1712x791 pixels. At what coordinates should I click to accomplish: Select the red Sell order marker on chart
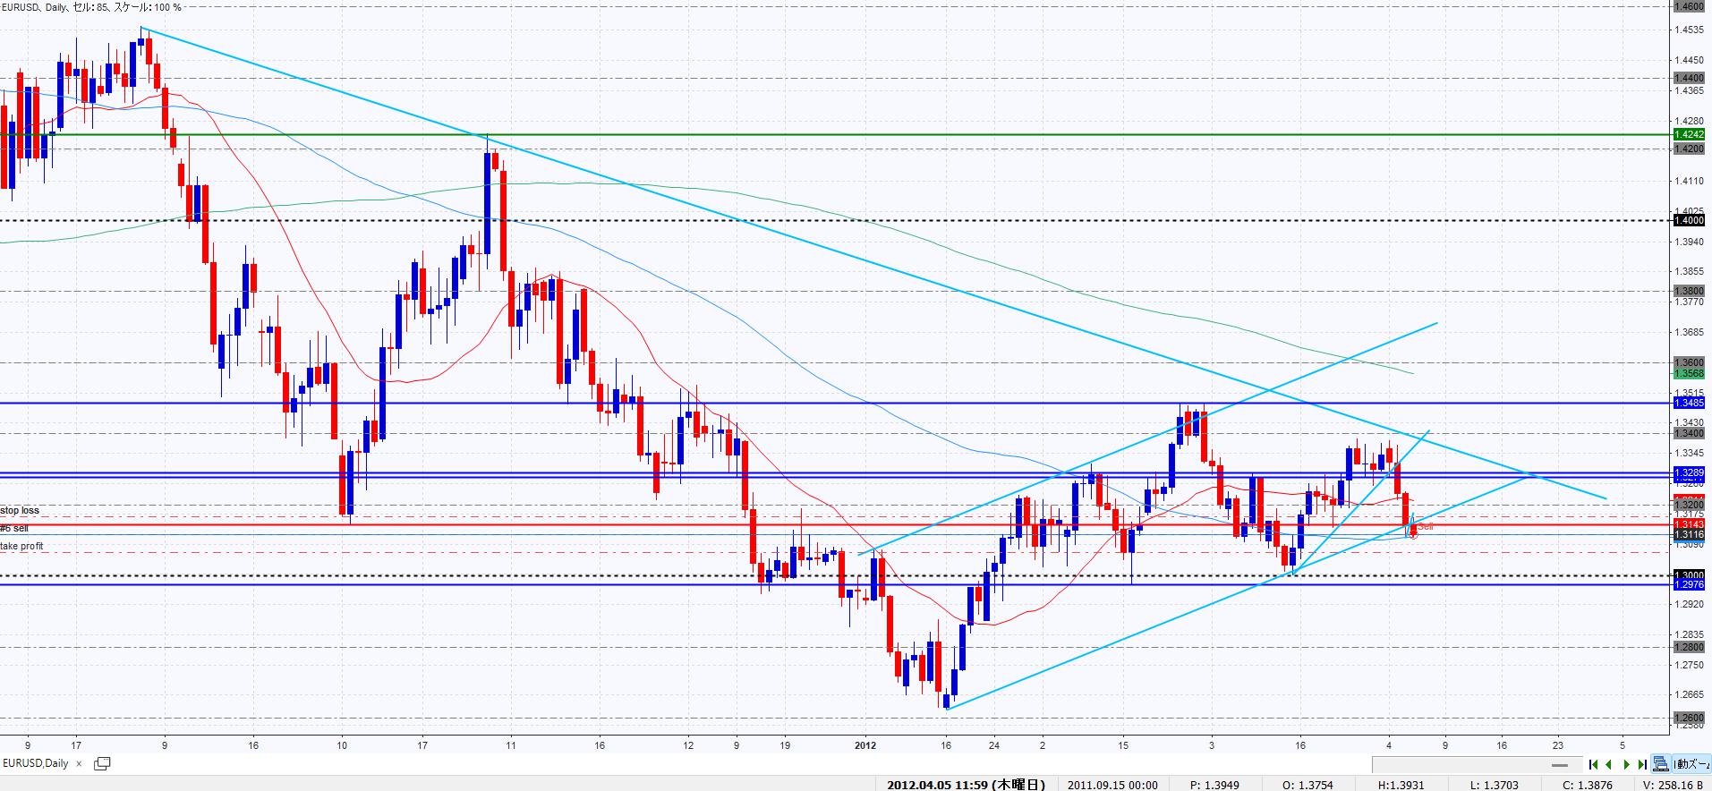coord(1425,527)
